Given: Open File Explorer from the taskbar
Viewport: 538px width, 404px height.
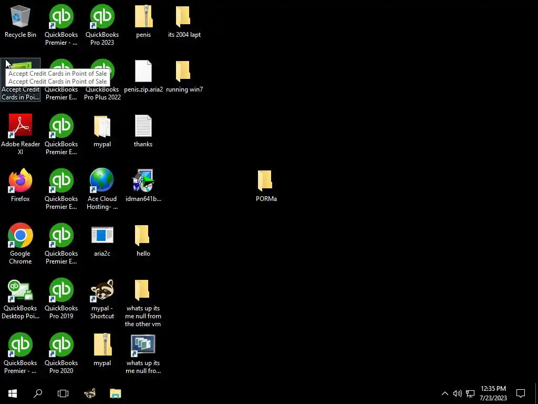Looking at the screenshot, I should (x=115, y=393).
